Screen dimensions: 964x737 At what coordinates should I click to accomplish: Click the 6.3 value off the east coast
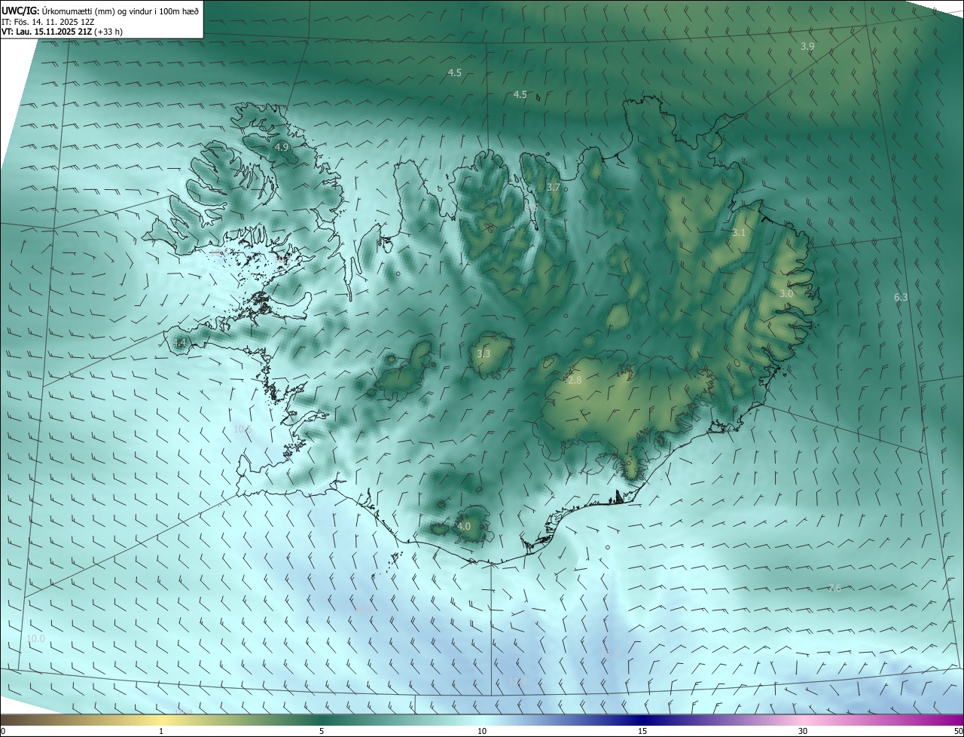pos(901,298)
